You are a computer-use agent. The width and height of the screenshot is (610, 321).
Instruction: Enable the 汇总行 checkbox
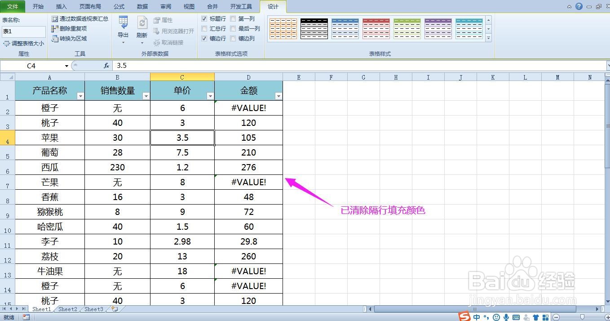point(204,28)
